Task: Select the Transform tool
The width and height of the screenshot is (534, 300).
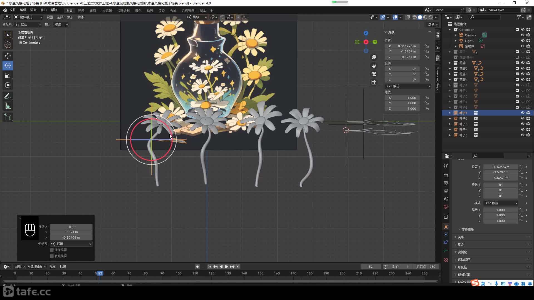Action: click(x=8, y=85)
